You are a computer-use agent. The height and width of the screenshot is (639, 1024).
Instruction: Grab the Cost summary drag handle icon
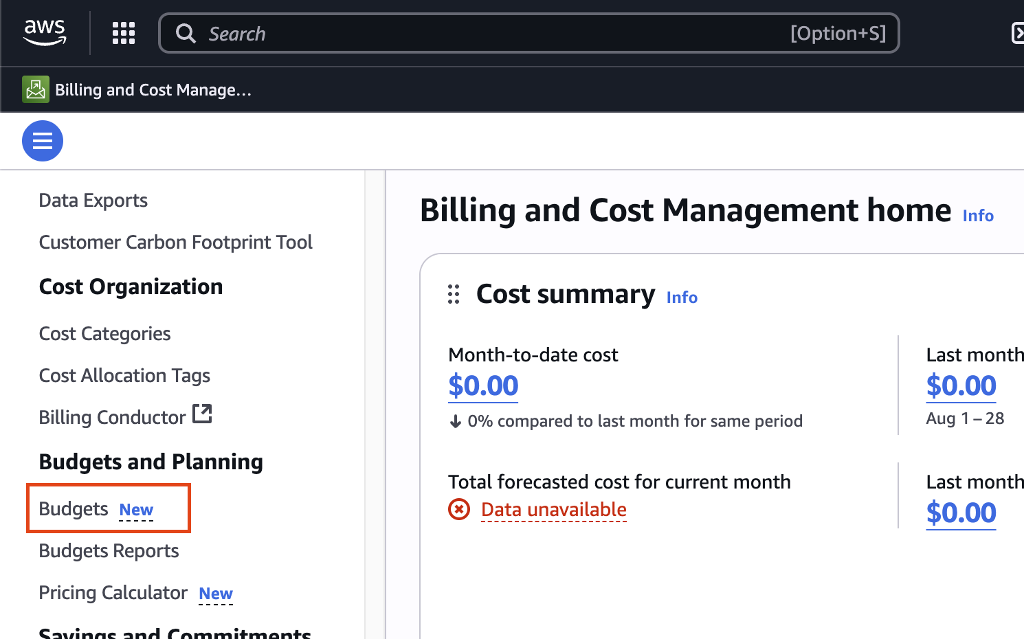(x=454, y=294)
